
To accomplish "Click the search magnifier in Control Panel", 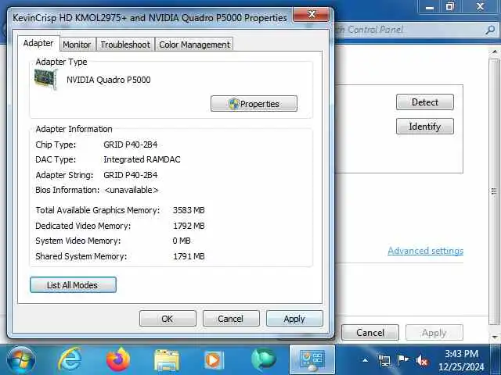I will coord(490,30).
